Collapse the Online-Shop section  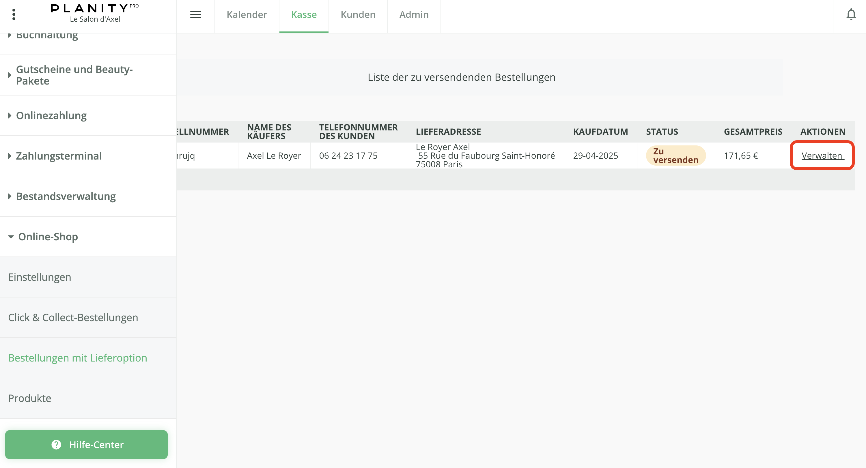pos(48,237)
